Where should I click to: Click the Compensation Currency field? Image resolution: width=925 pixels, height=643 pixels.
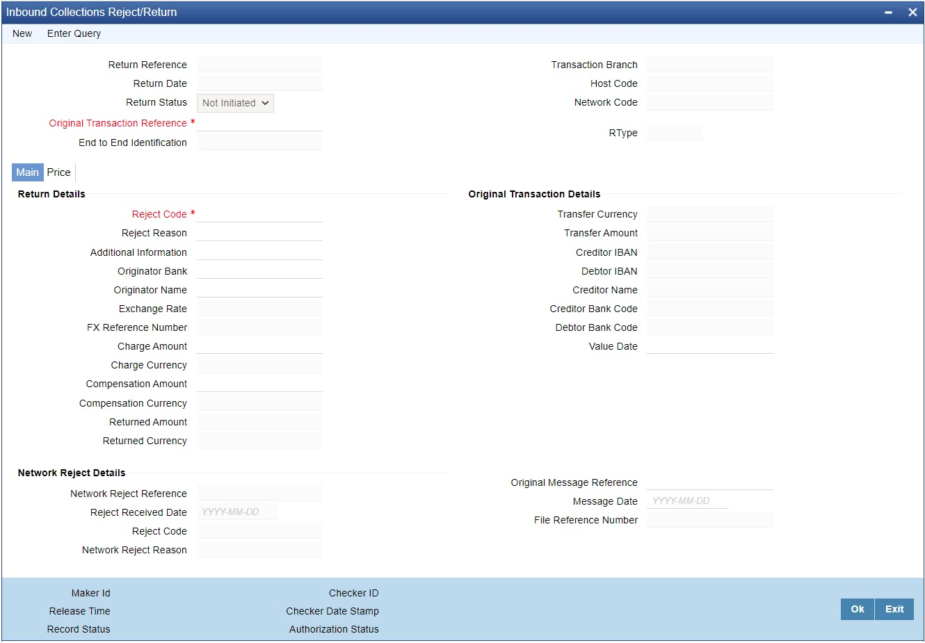point(259,403)
